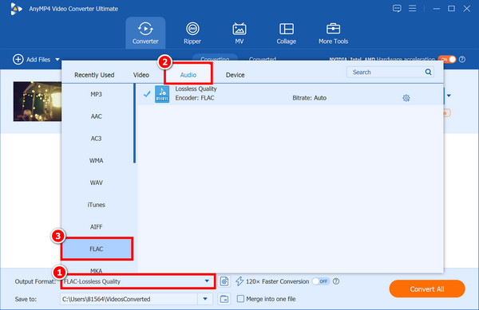This screenshot has height=310, width=479.
Task: Click the snapshot settings icon beside Output Format
Action: pyautogui.click(x=224, y=281)
